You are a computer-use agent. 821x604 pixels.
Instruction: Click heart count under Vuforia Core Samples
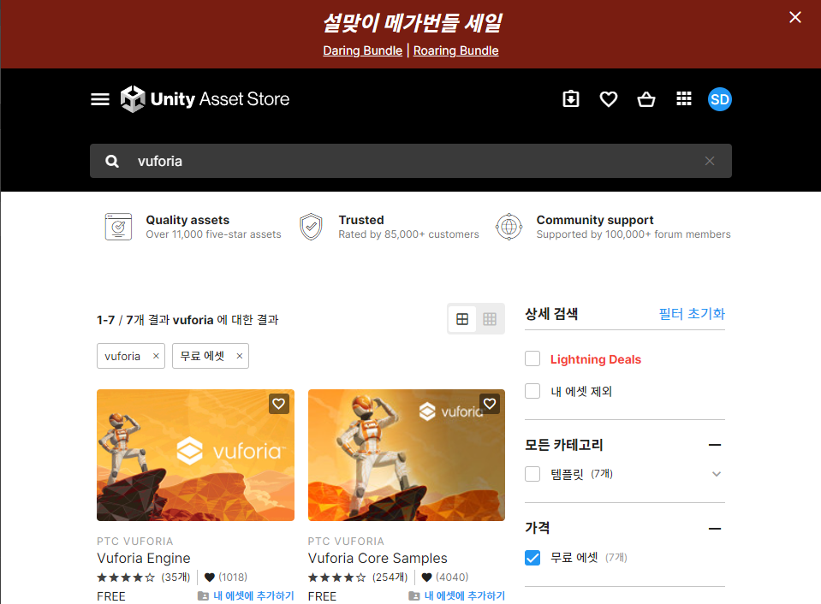click(445, 577)
